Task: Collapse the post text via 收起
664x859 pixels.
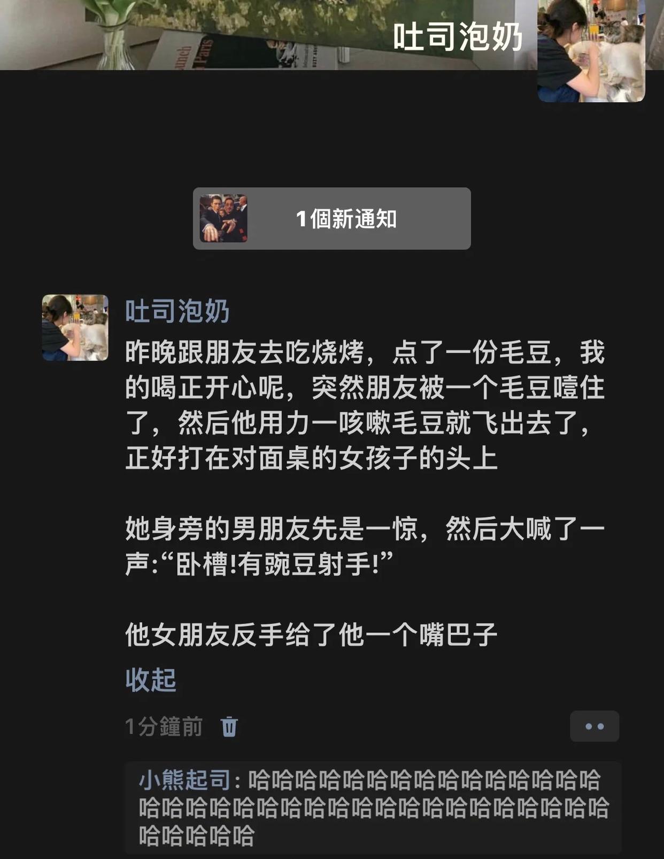Action: click(x=151, y=680)
